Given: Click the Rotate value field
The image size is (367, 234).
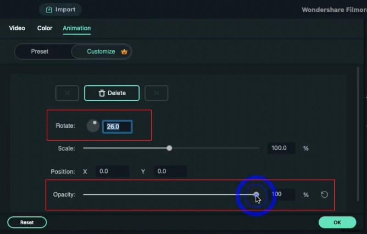Looking at the screenshot, I should [x=117, y=126].
